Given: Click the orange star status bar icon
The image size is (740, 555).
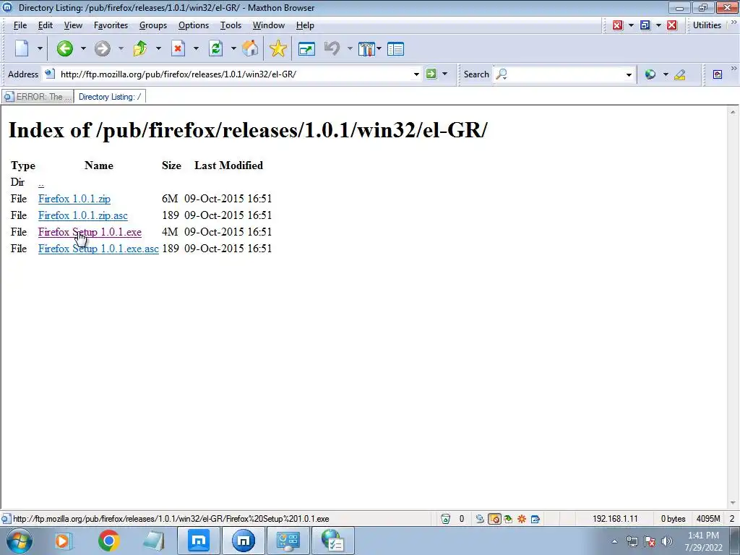Looking at the screenshot, I should click(522, 519).
